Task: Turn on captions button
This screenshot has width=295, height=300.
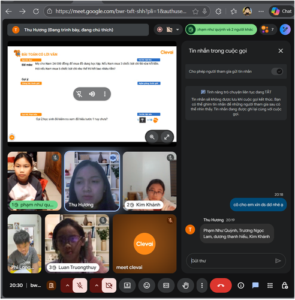Action: pos(166,286)
